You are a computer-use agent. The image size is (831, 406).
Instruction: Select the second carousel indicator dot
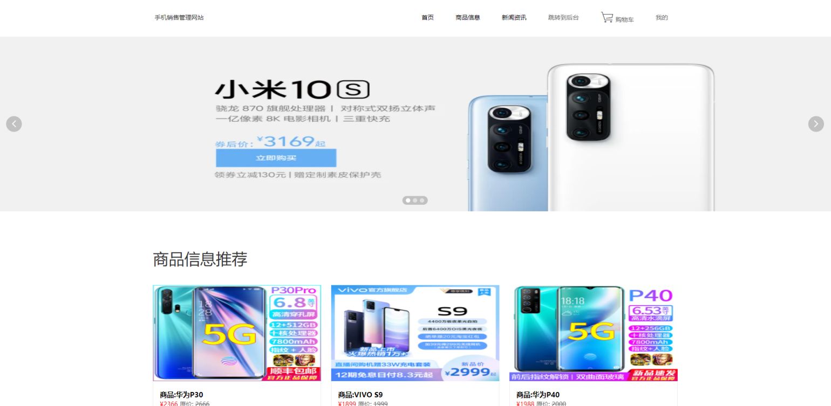point(415,201)
